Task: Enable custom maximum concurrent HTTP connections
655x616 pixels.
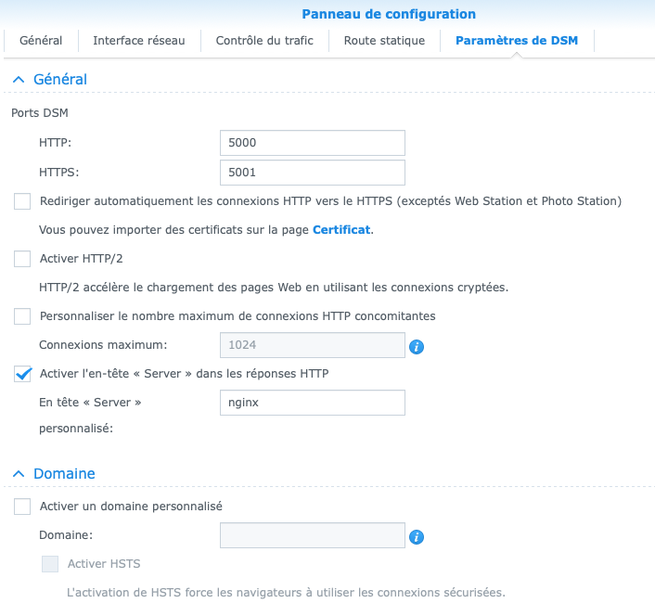Action: click(x=22, y=316)
